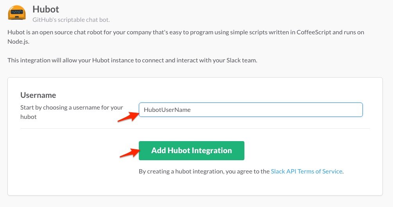Click the Hubot robot head icon
Screen dimensions: 393x207
point(17,12)
